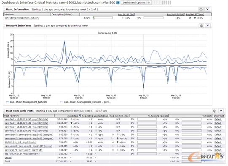Click Host Pair Port column header
Screen dimensions: 228x166
coord(29,116)
